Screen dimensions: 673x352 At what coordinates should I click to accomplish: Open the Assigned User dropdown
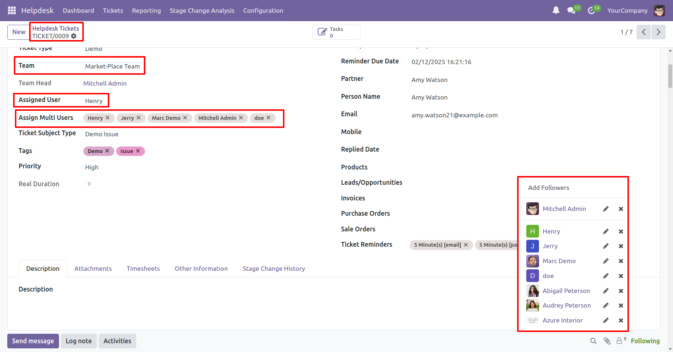94,101
